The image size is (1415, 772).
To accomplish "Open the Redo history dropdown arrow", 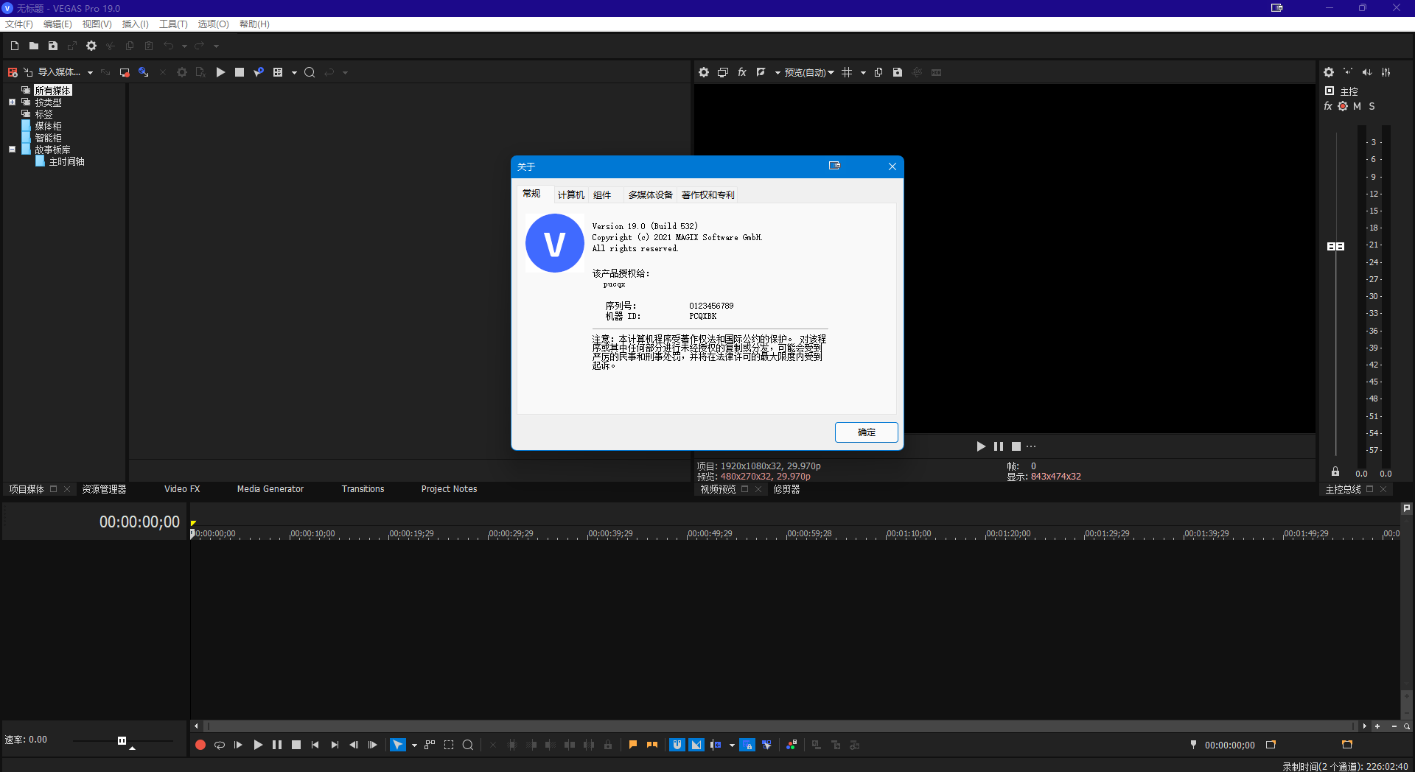I will coord(216,46).
